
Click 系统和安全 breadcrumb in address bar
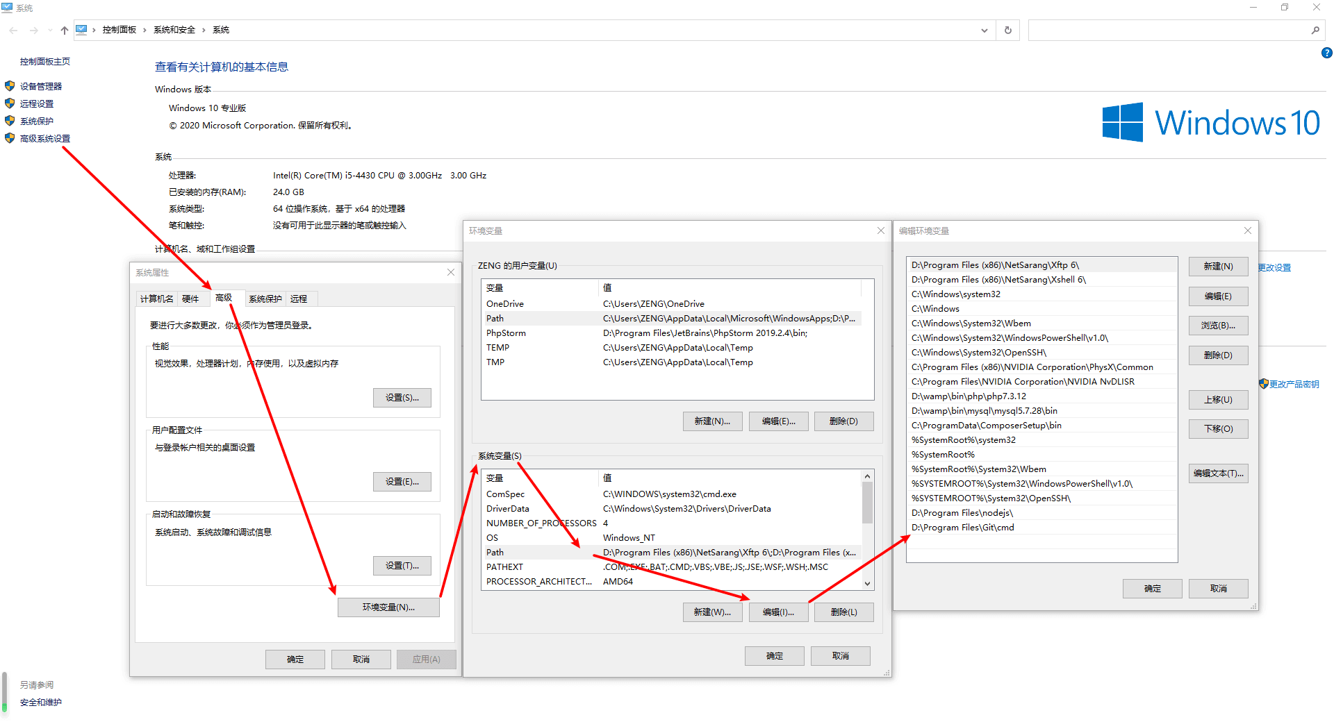click(174, 30)
